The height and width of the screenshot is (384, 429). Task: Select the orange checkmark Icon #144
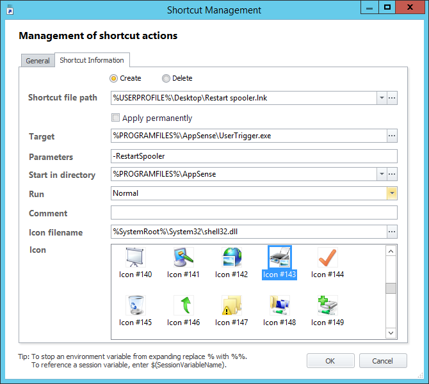pyautogui.click(x=327, y=258)
